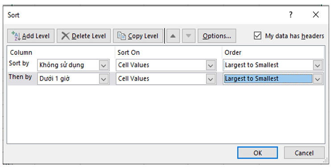Open the second row Sort On dropdown

point(211,79)
